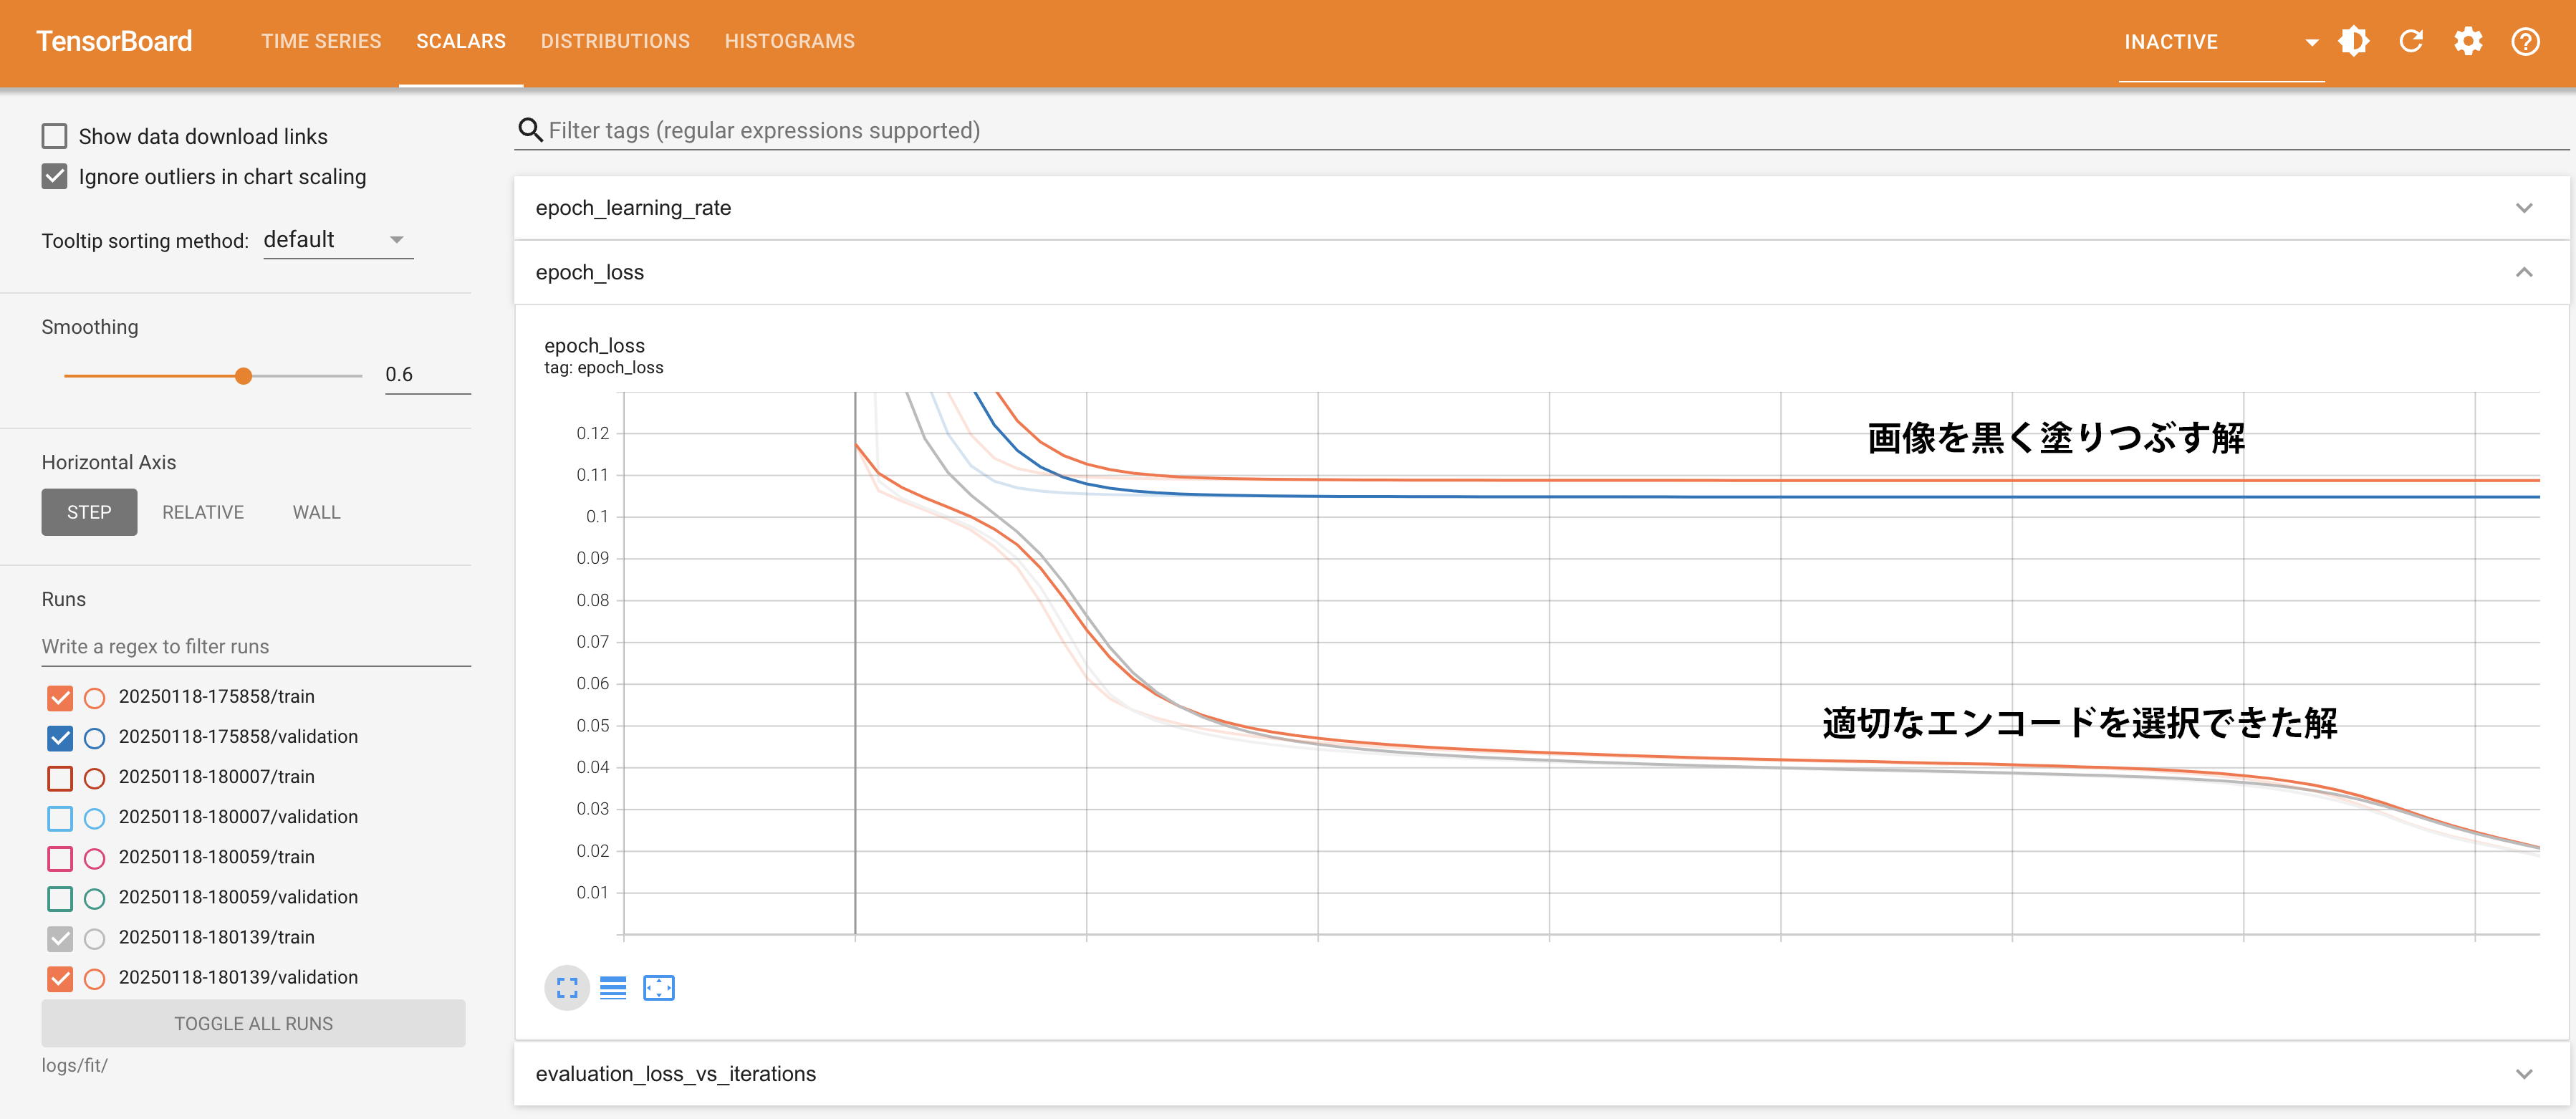The height and width of the screenshot is (1119, 2576).
Task: Toggle y-axis log scale icon
Action: [613, 988]
